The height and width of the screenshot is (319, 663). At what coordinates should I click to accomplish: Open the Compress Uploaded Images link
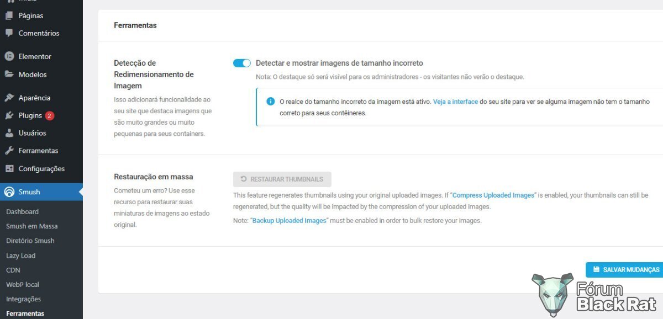493,195
